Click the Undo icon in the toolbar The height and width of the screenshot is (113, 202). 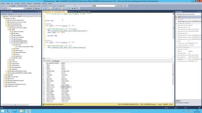[47, 6]
